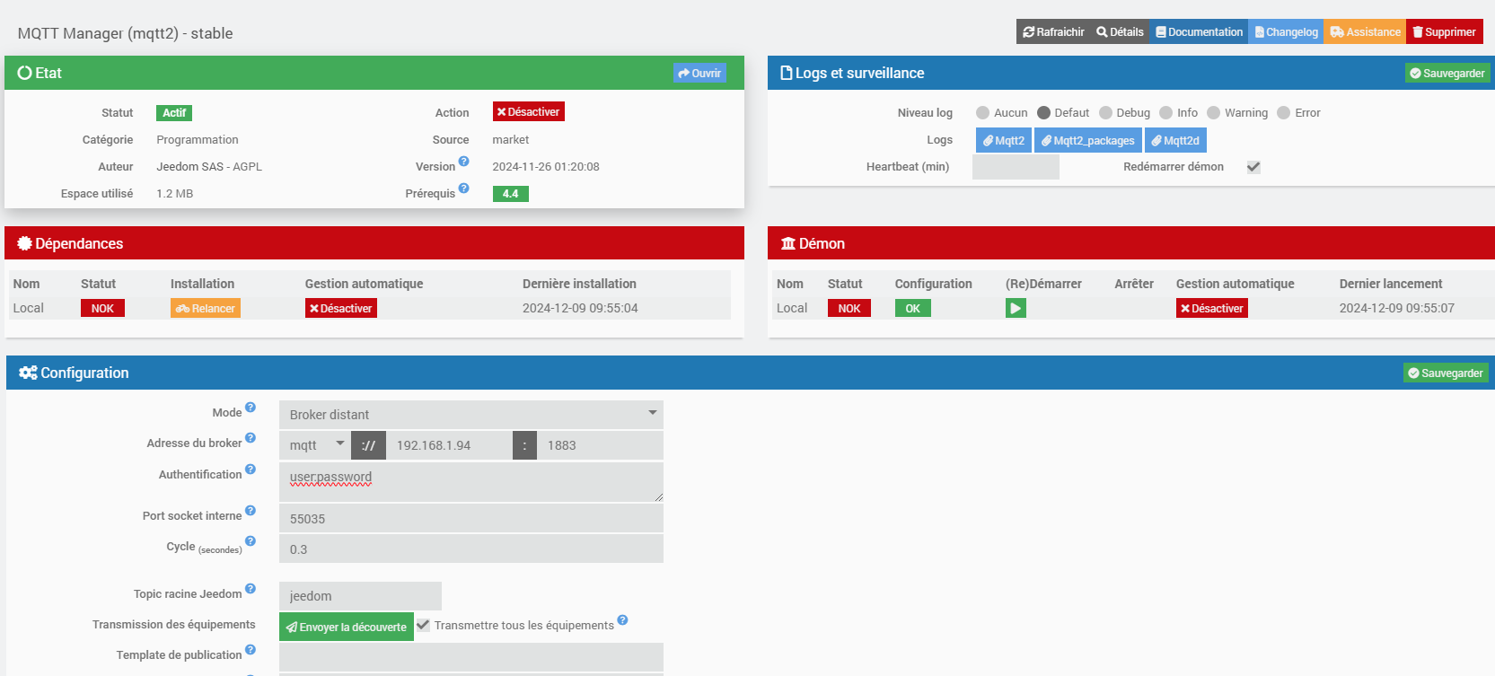Click Désactiver next to Action
Screen dimensions: 1495x676
pos(528,112)
